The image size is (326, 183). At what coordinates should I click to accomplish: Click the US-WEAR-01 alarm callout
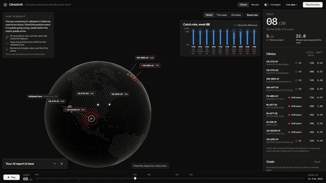pyautogui.click(x=75, y=109)
